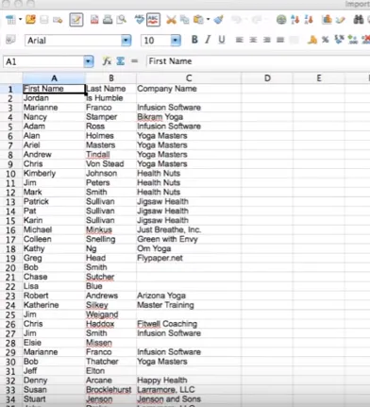Click cell containing Just Breathe, Inc.
This screenshot has width=370, height=407.
pyautogui.click(x=189, y=229)
